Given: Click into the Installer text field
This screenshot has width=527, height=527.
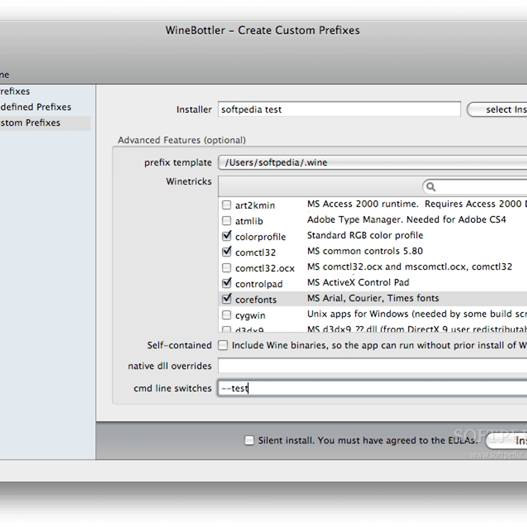Looking at the screenshot, I should coord(339,109).
